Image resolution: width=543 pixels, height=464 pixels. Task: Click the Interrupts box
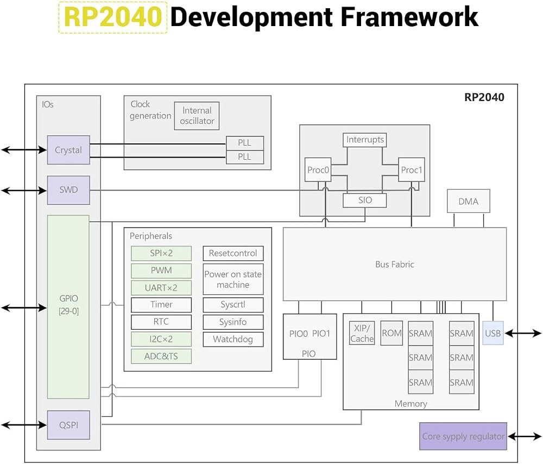(365, 140)
